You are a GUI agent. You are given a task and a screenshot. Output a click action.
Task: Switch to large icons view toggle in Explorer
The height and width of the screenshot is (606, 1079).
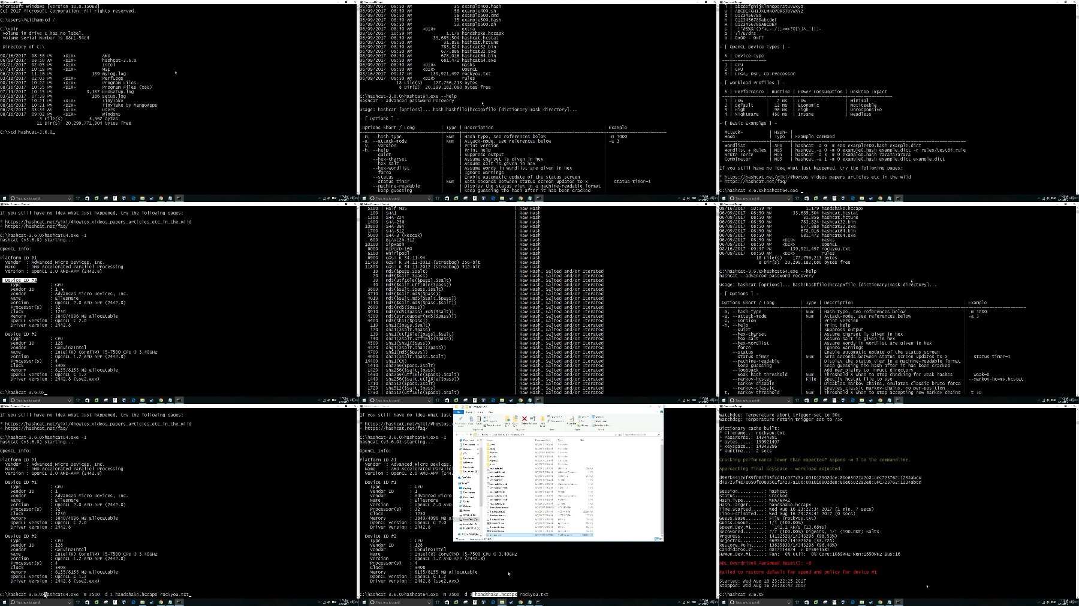pyautogui.click(x=661, y=539)
